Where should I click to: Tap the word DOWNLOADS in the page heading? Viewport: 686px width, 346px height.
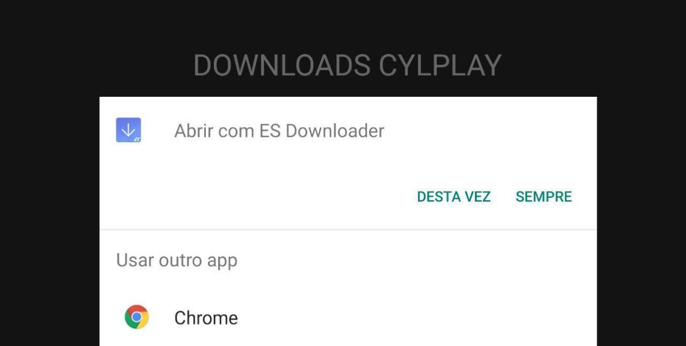point(281,65)
